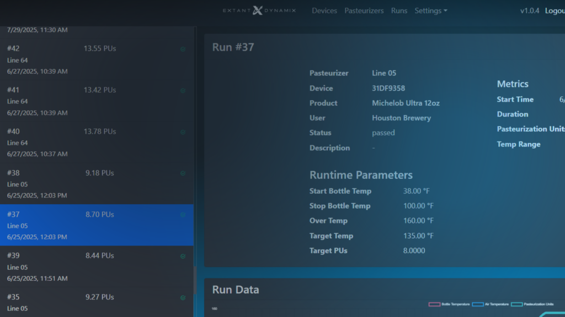This screenshot has height=317, width=565.
Task: Click the Extant Dynamix X logo
Action: (x=258, y=10)
